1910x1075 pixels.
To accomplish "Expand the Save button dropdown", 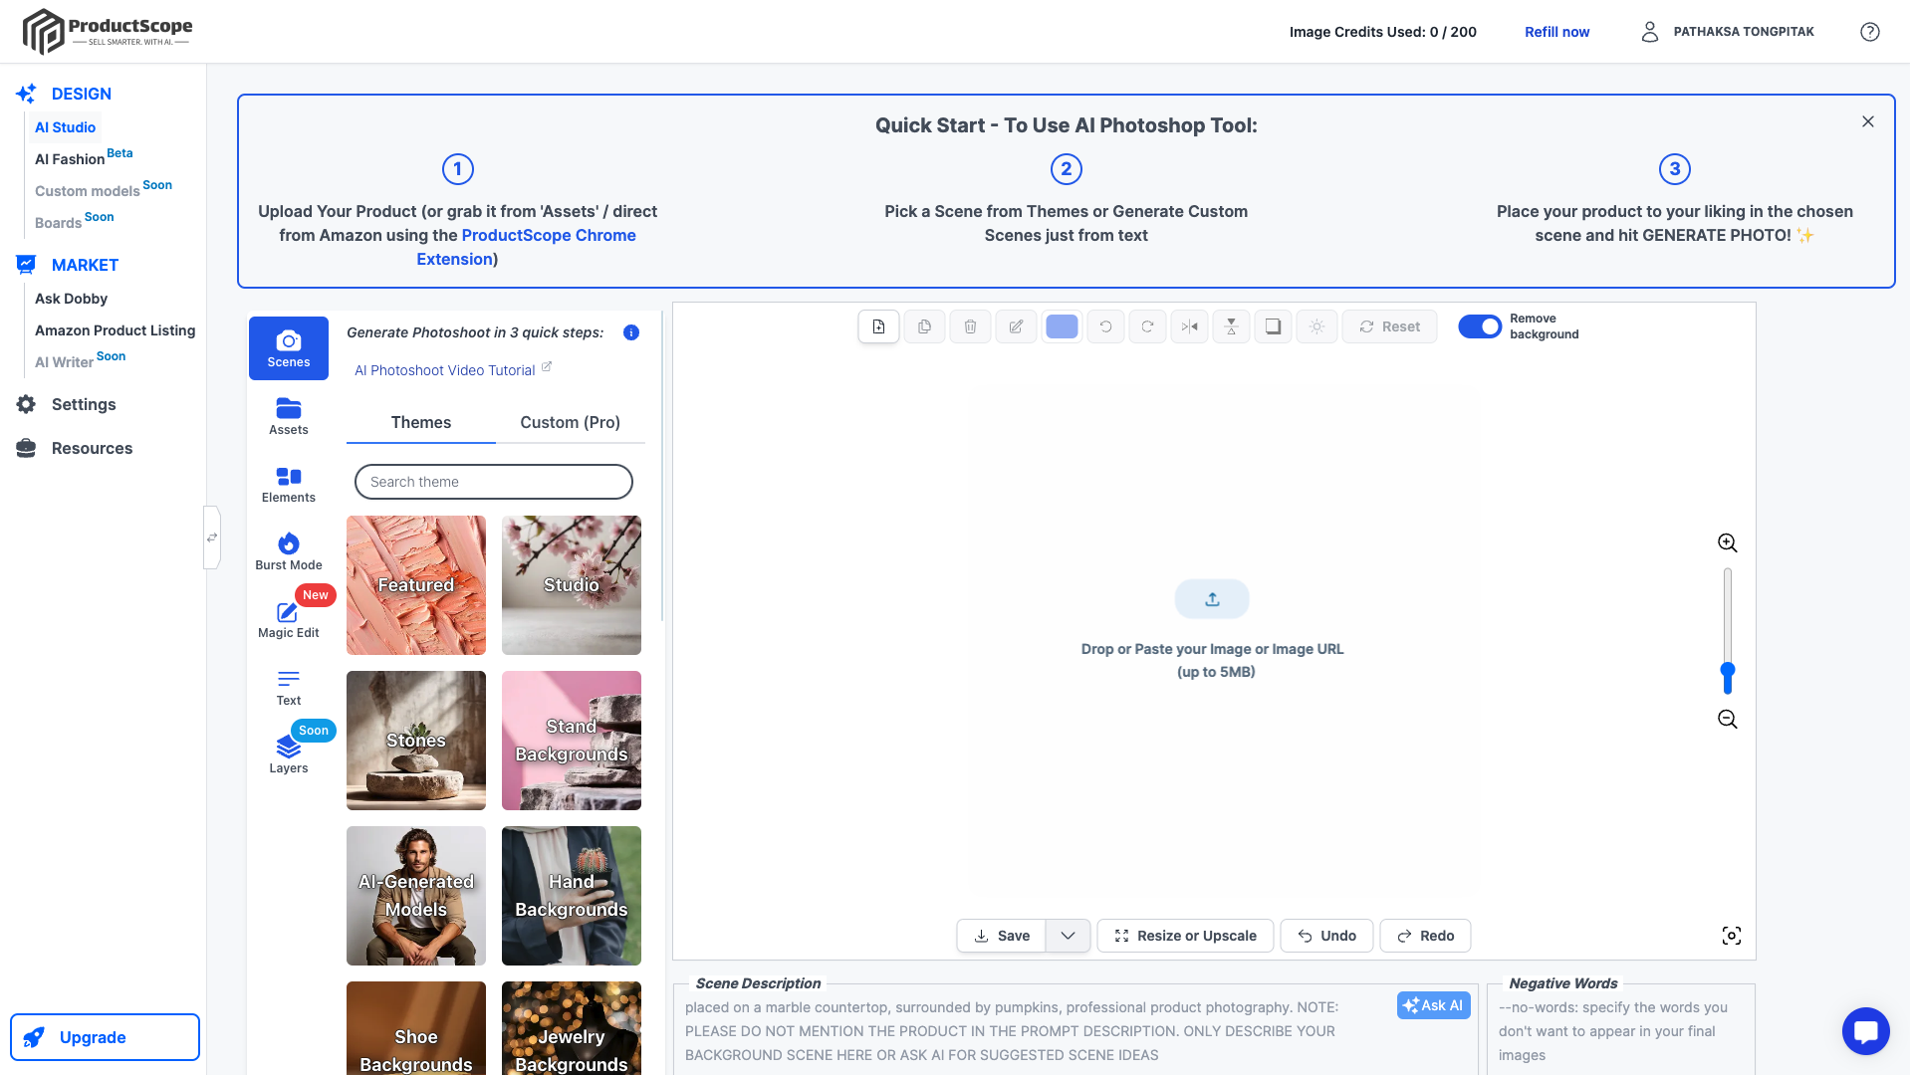I will pos(1067,936).
